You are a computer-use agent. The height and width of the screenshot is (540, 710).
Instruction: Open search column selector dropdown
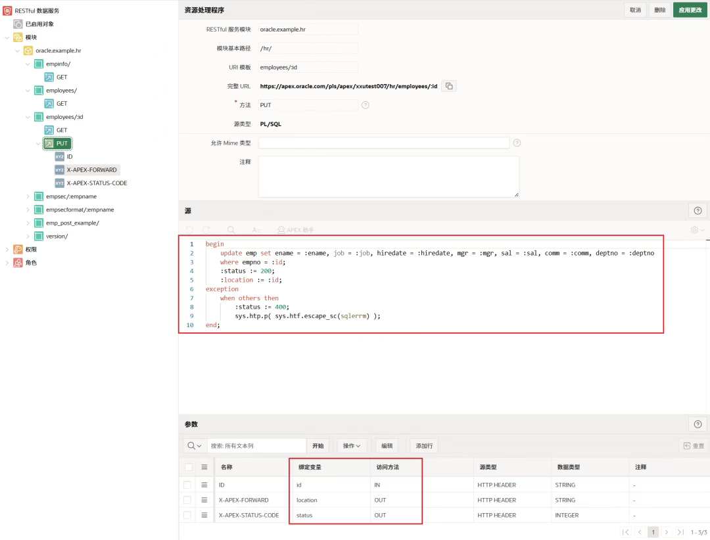pyautogui.click(x=195, y=446)
